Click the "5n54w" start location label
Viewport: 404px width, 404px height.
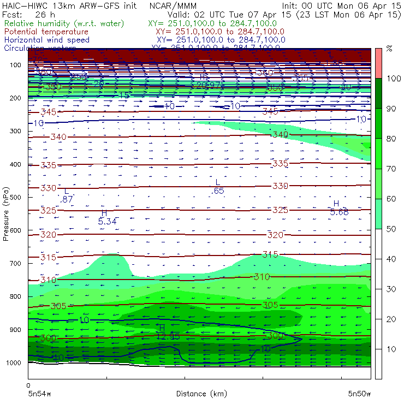(x=40, y=394)
